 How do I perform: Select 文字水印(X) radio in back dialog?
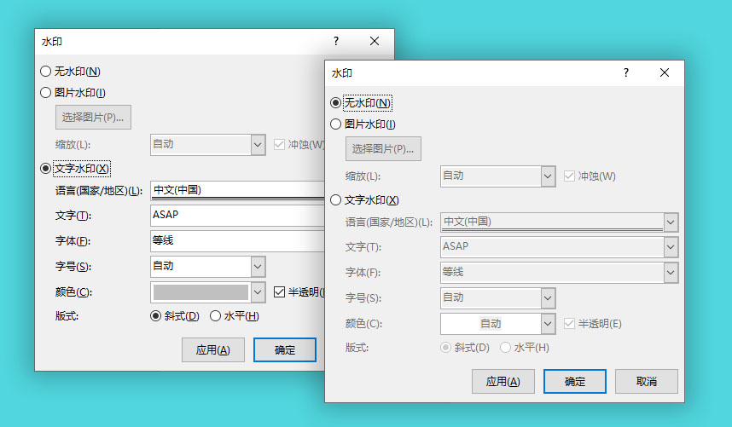[45, 168]
